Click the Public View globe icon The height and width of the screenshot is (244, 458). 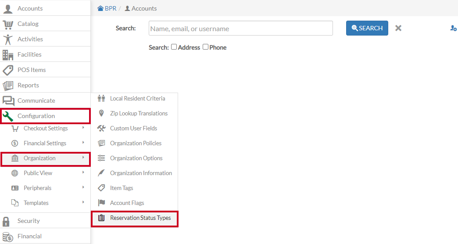(x=14, y=173)
